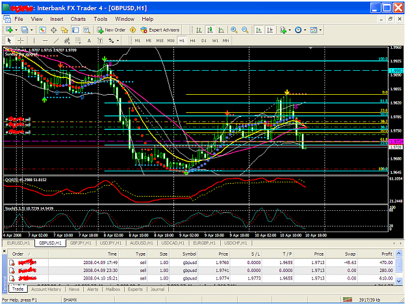The width and height of the screenshot is (406, 305).
Task: Open the Strategy Tester icon
Action: (x=86, y=30)
